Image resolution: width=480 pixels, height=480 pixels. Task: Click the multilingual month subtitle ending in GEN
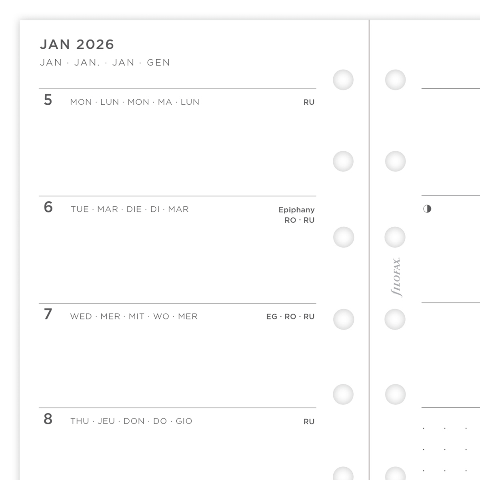105,63
